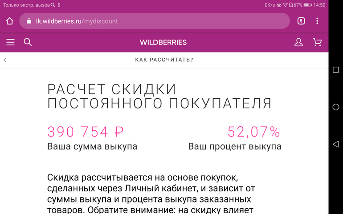The image size is (343, 214).
Task: Open the Wildberries hamburger menu
Action: click(x=10, y=42)
